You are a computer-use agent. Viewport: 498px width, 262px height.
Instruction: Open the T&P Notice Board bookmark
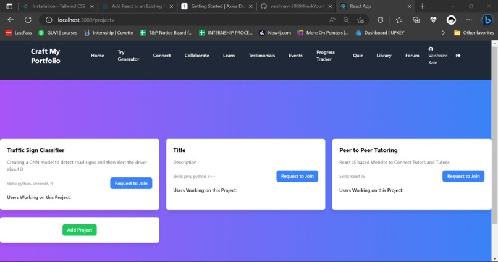tap(166, 33)
